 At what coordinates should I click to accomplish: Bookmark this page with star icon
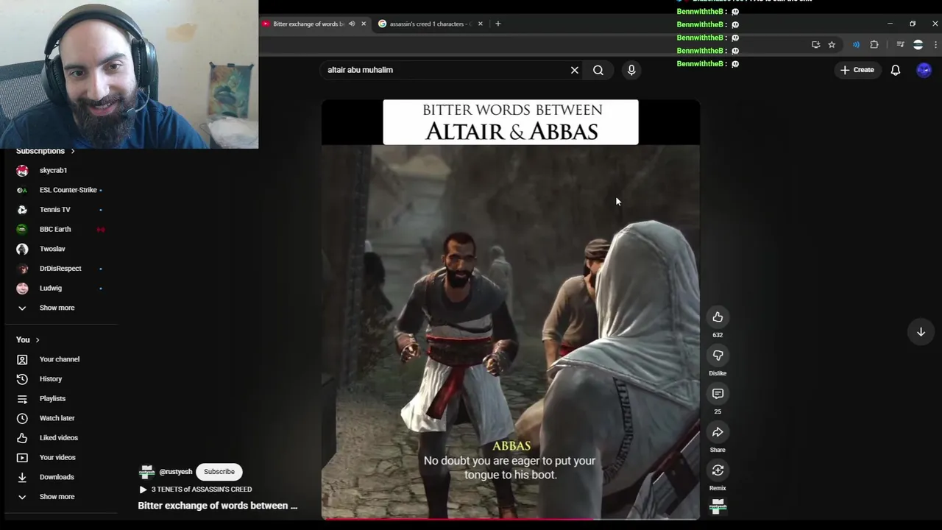(832, 45)
